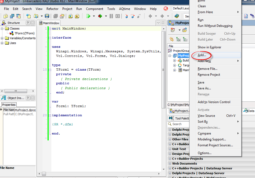Close the Object Inspector panel
The width and height of the screenshot is (255, 178).
[x=33, y=98]
